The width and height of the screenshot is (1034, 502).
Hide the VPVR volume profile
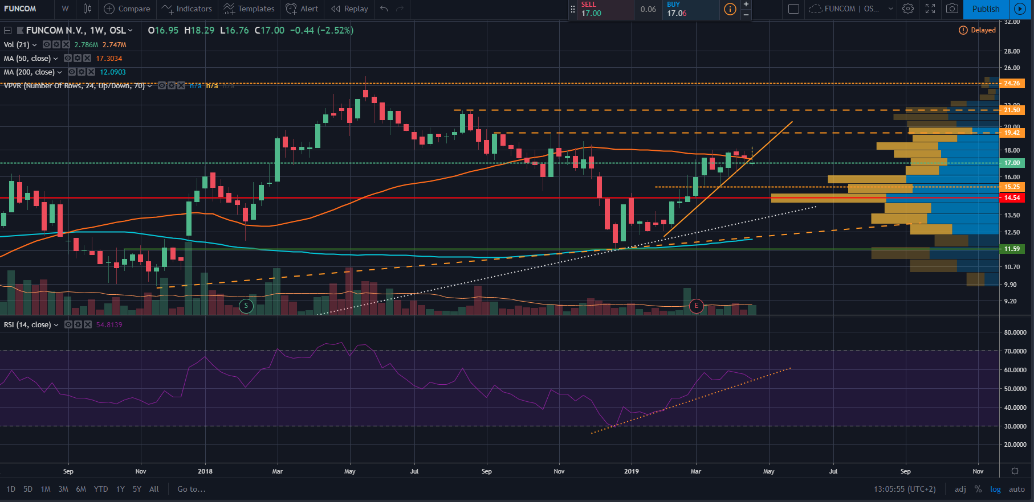tap(162, 85)
